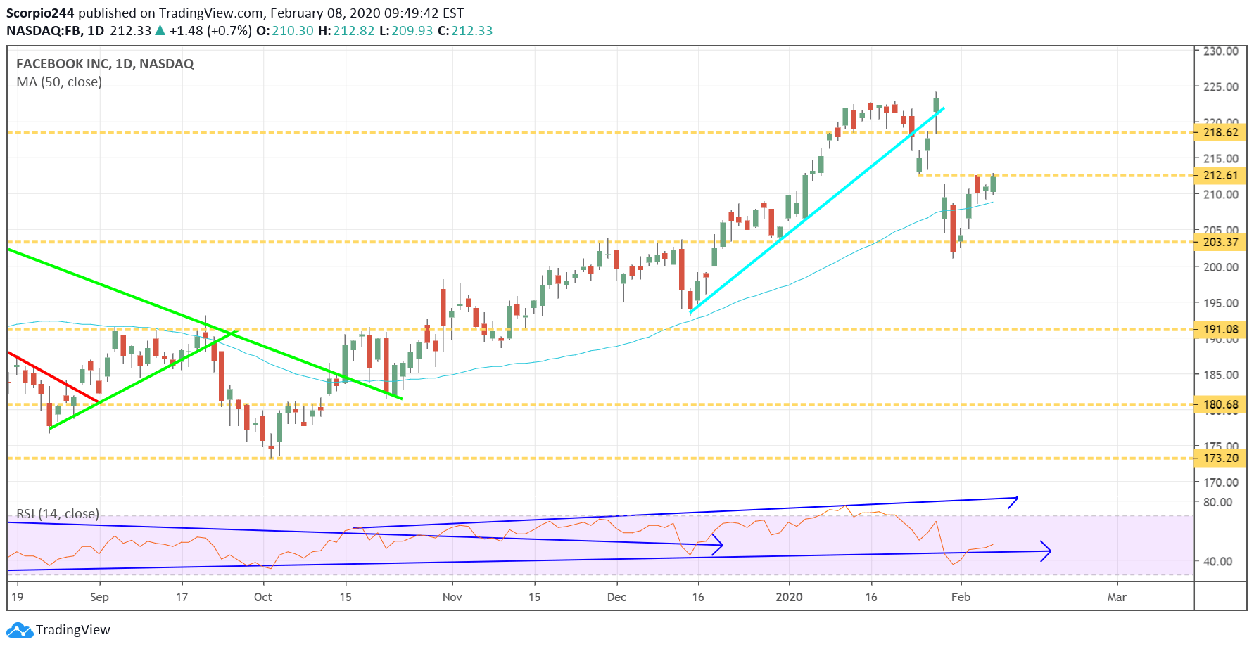Image resolution: width=1254 pixels, height=649 pixels.
Task: Click the C:212.33 close value
Action: tap(465, 31)
